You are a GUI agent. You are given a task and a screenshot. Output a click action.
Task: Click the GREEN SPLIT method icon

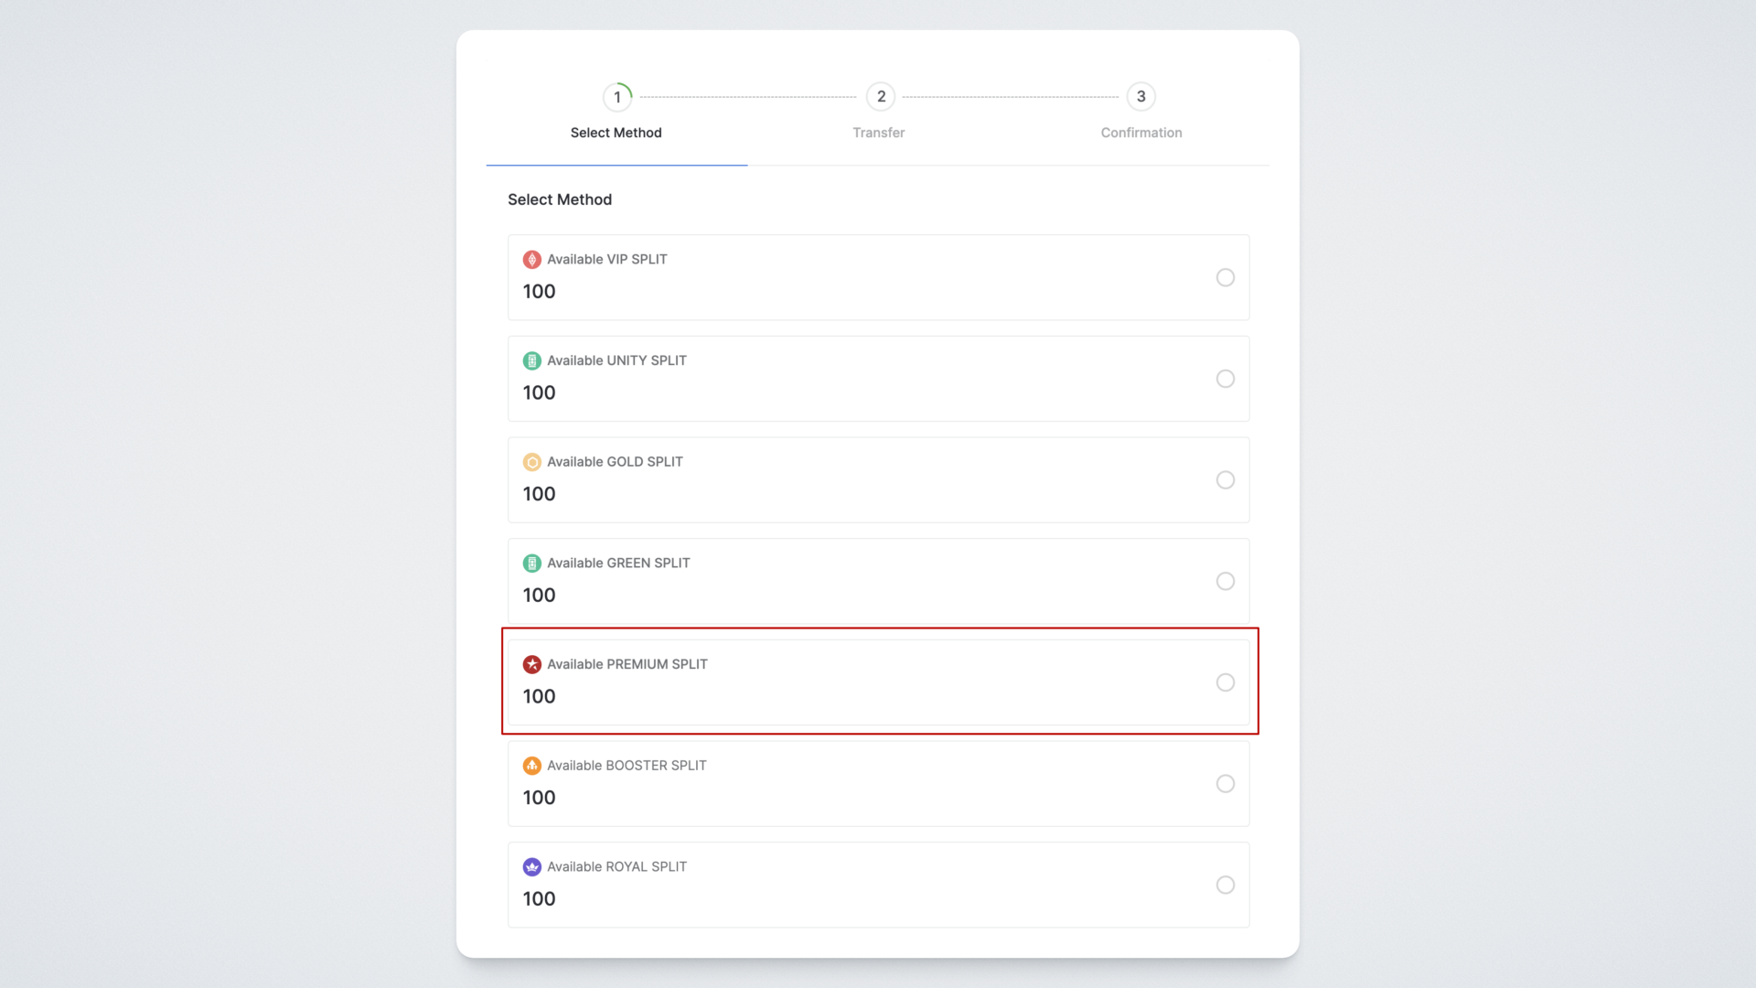coord(531,564)
